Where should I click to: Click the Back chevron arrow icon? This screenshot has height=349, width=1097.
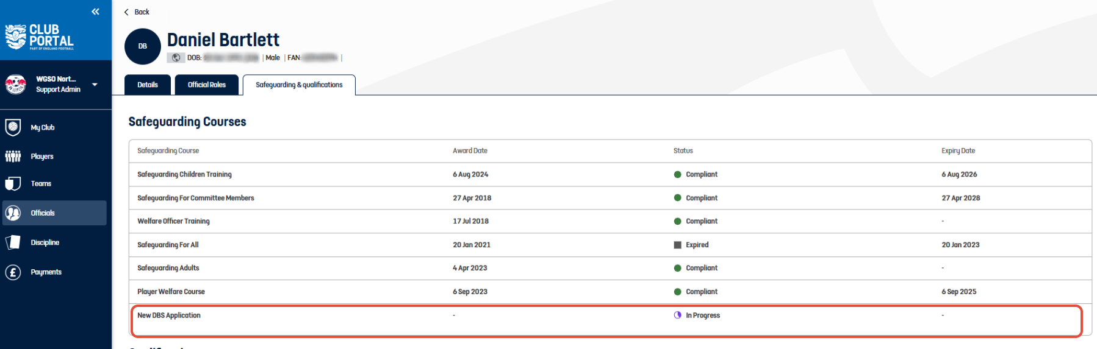(126, 12)
